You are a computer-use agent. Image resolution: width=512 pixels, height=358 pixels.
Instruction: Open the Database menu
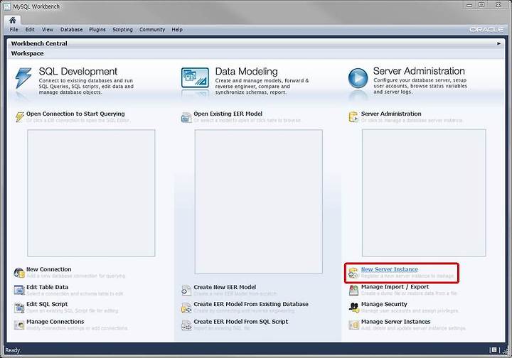point(72,29)
